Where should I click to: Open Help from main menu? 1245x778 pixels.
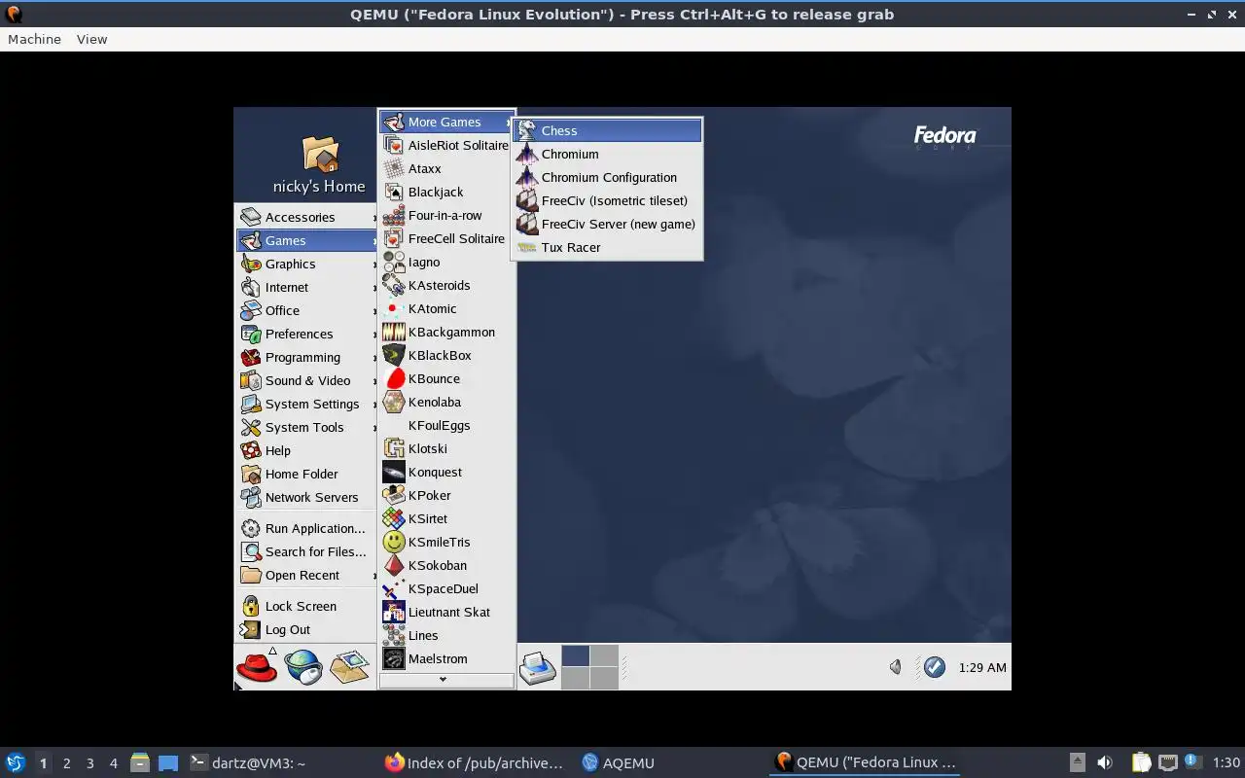[x=306, y=450]
